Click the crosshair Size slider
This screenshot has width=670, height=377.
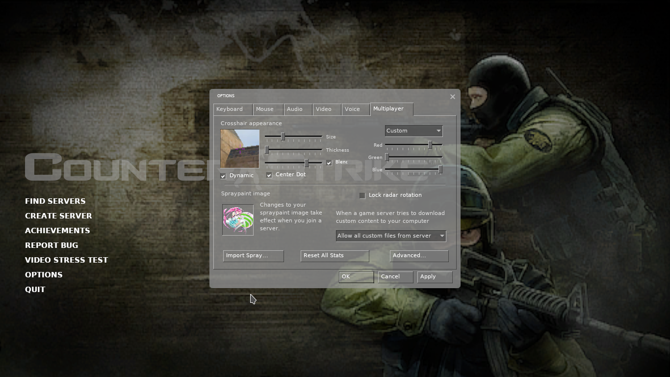point(293,136)
